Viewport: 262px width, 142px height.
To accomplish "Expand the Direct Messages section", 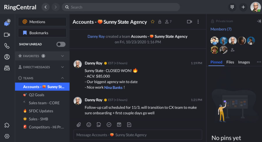I will click(x=62, y=67).
